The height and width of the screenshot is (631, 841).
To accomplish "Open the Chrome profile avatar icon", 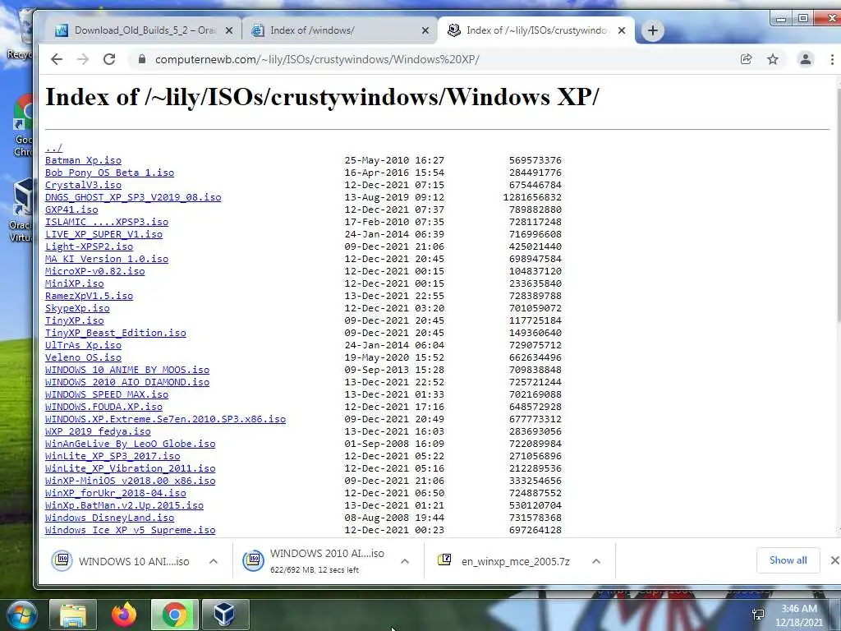I will pos(805,59).
